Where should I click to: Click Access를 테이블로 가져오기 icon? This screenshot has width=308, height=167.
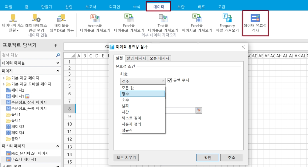tap(95, 19)
